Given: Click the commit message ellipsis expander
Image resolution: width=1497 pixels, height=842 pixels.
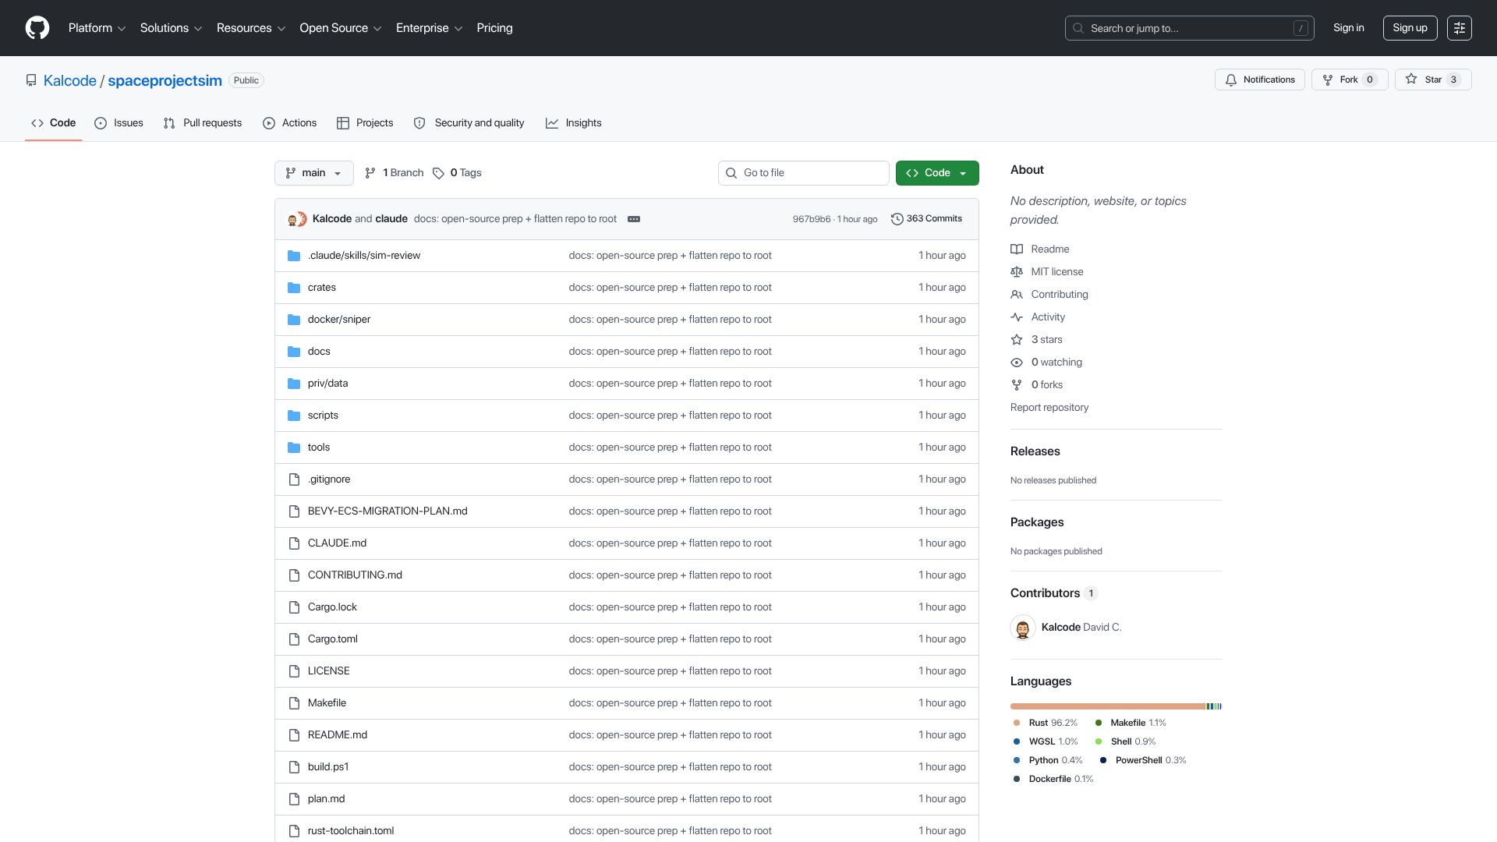Looking at the screenshot, I should point(634,219).
